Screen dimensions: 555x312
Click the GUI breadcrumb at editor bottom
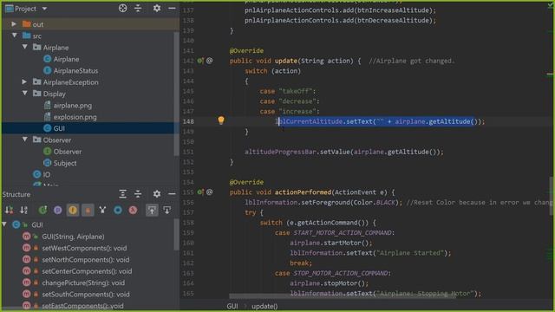tap(232, 306)
